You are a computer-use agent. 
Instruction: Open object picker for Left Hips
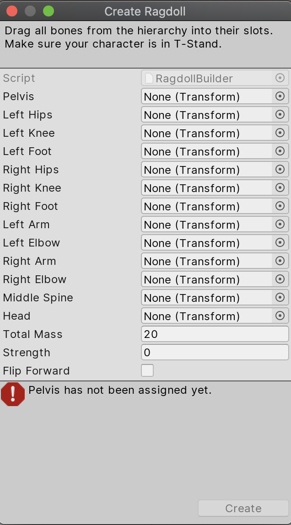pos(280,115)
